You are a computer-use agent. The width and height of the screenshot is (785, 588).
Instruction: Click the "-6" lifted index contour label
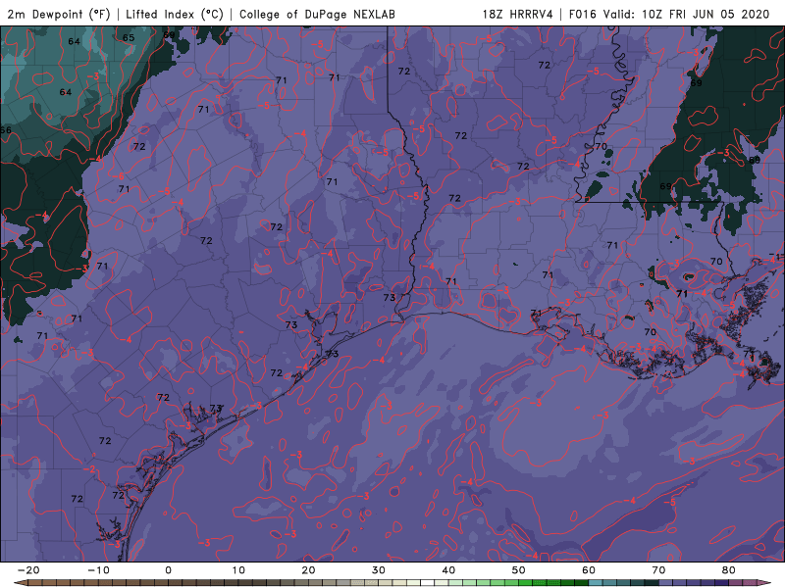tap(119, 176)
